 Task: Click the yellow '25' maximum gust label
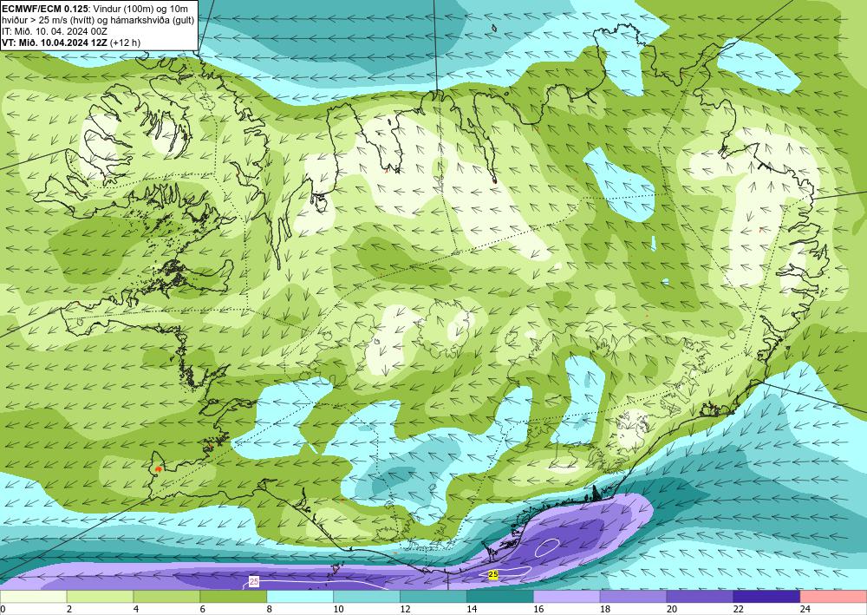click(493, 575)
